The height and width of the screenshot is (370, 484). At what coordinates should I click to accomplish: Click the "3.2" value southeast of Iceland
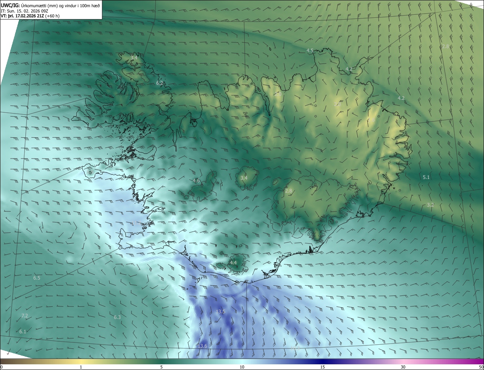pyautogui.click(x=430, y=205)
